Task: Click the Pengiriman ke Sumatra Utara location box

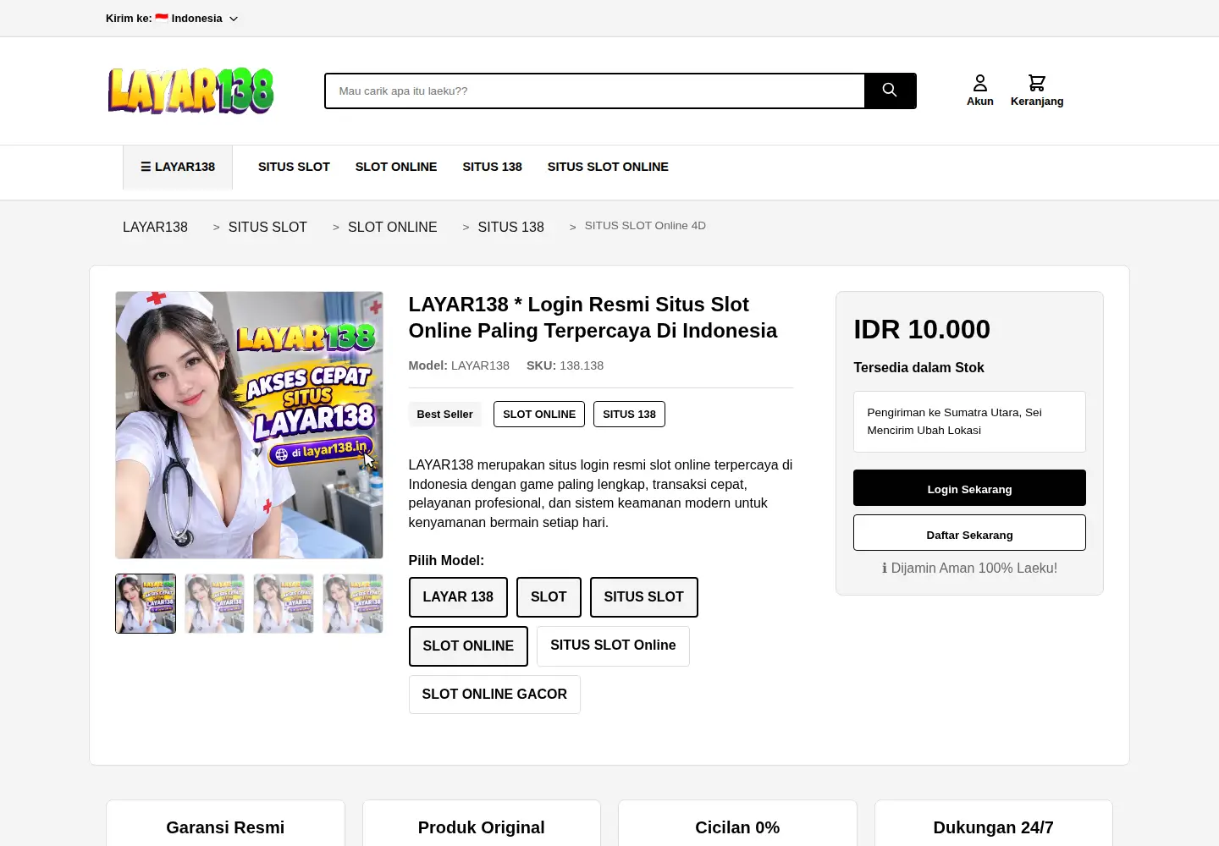Action: point(969,421)
